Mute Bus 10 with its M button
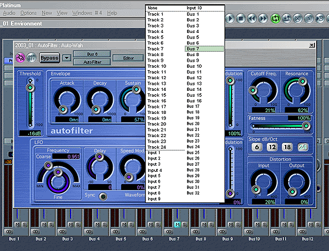The image size is (329, 251). [x=258, y=225]
